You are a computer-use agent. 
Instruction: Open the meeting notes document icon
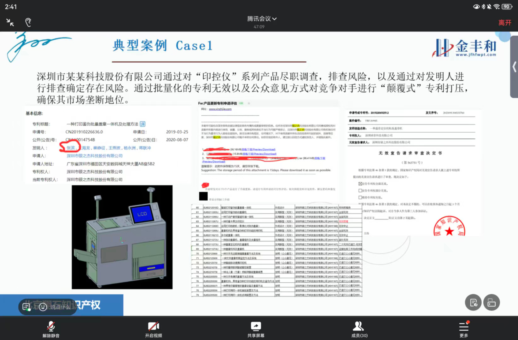point(473,303)
